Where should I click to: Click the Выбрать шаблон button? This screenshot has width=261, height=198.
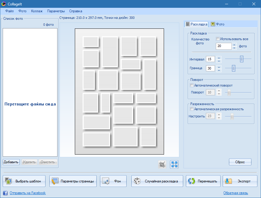coord(24,181)
